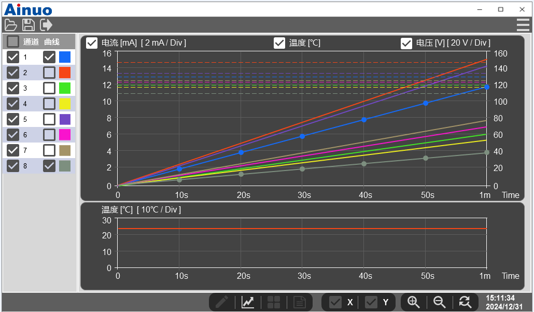This screenshot has width=534, height=312.
Task: Enable the curve checkbox for channel 3
Action: 49,88
